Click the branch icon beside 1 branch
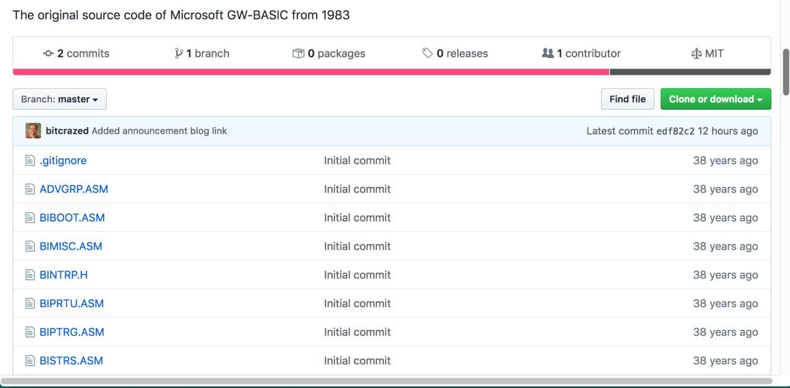Image resolution: width=790 pixels, height=388 pixels. coord(179,54)
